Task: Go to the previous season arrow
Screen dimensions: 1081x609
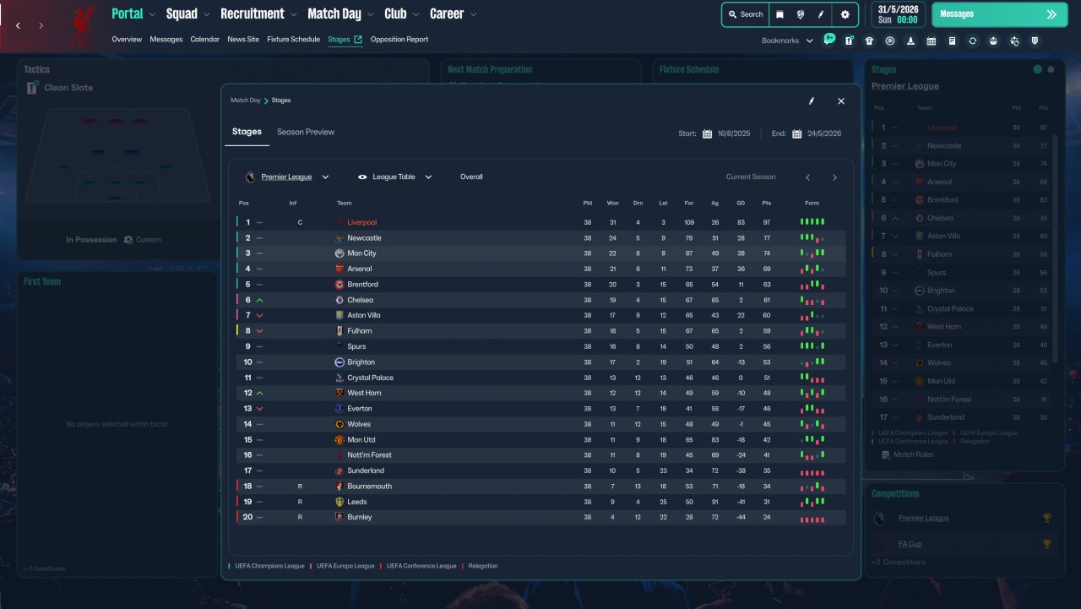Action: 808,177
